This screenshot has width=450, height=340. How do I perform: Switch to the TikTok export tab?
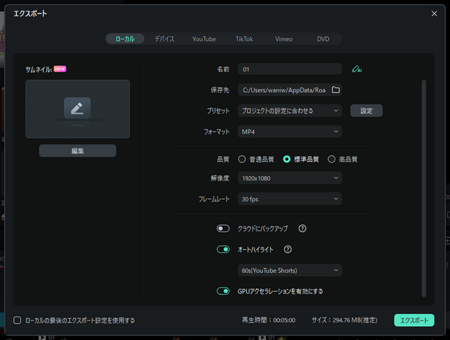point(245,39)
